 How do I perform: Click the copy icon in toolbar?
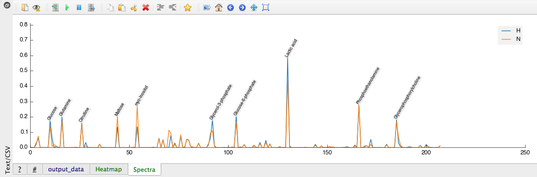[110, 8]
